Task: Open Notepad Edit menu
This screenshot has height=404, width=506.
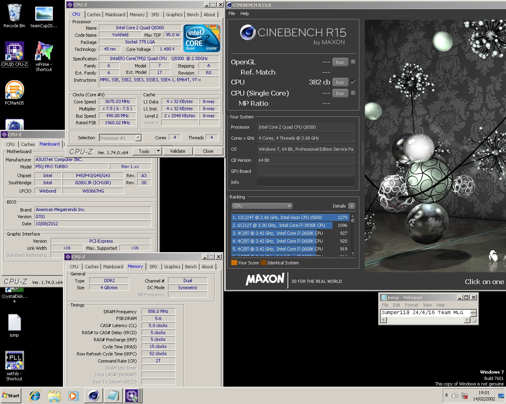Action: pos(396,305)
